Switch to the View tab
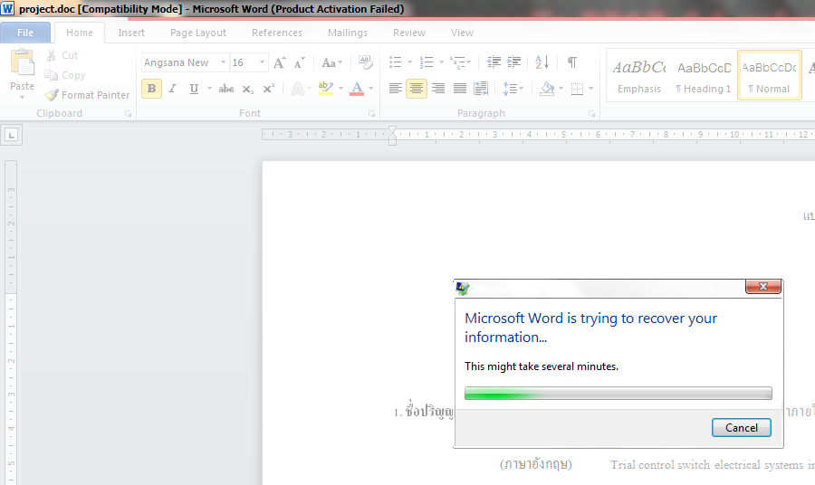 tap(462, 33)
